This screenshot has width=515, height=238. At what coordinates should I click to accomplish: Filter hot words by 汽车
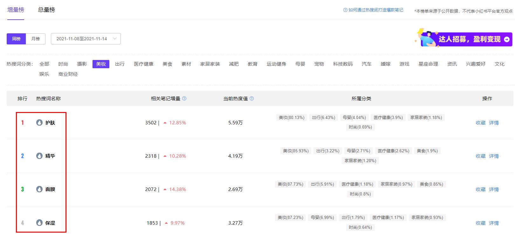pyautogui.click(x=367, y=64)
